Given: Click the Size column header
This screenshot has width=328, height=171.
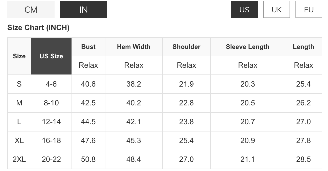Looking at the screenshot, I should pos(19,56).
